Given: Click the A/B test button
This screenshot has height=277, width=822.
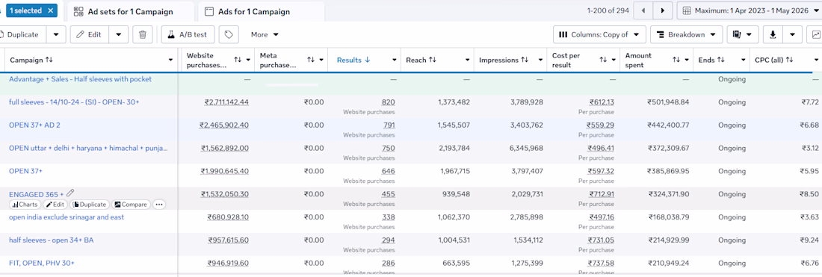Looking at the screenshot, I should tap(188, 34).
